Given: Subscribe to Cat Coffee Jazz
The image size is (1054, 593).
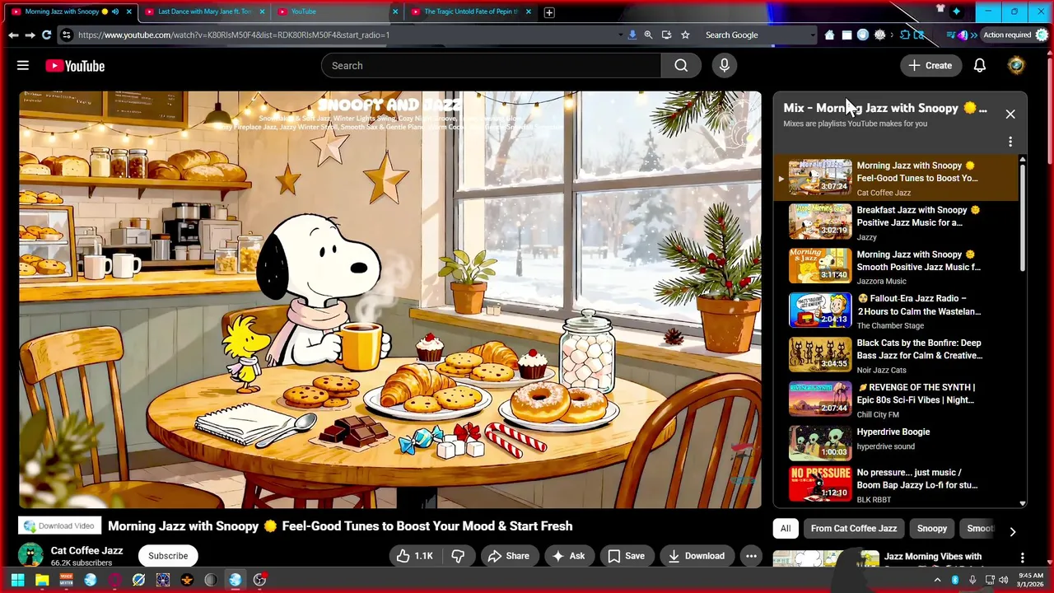Looking at the screenshot, I should tap(168, 556).
